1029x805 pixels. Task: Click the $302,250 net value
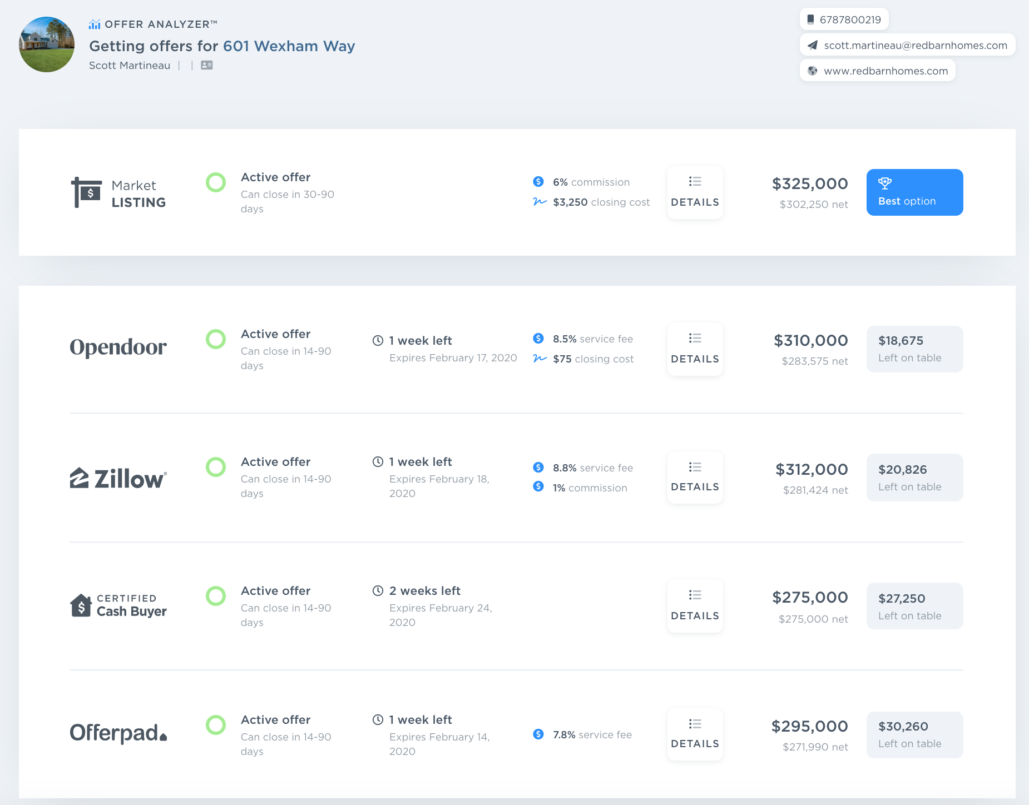point(814,204)
